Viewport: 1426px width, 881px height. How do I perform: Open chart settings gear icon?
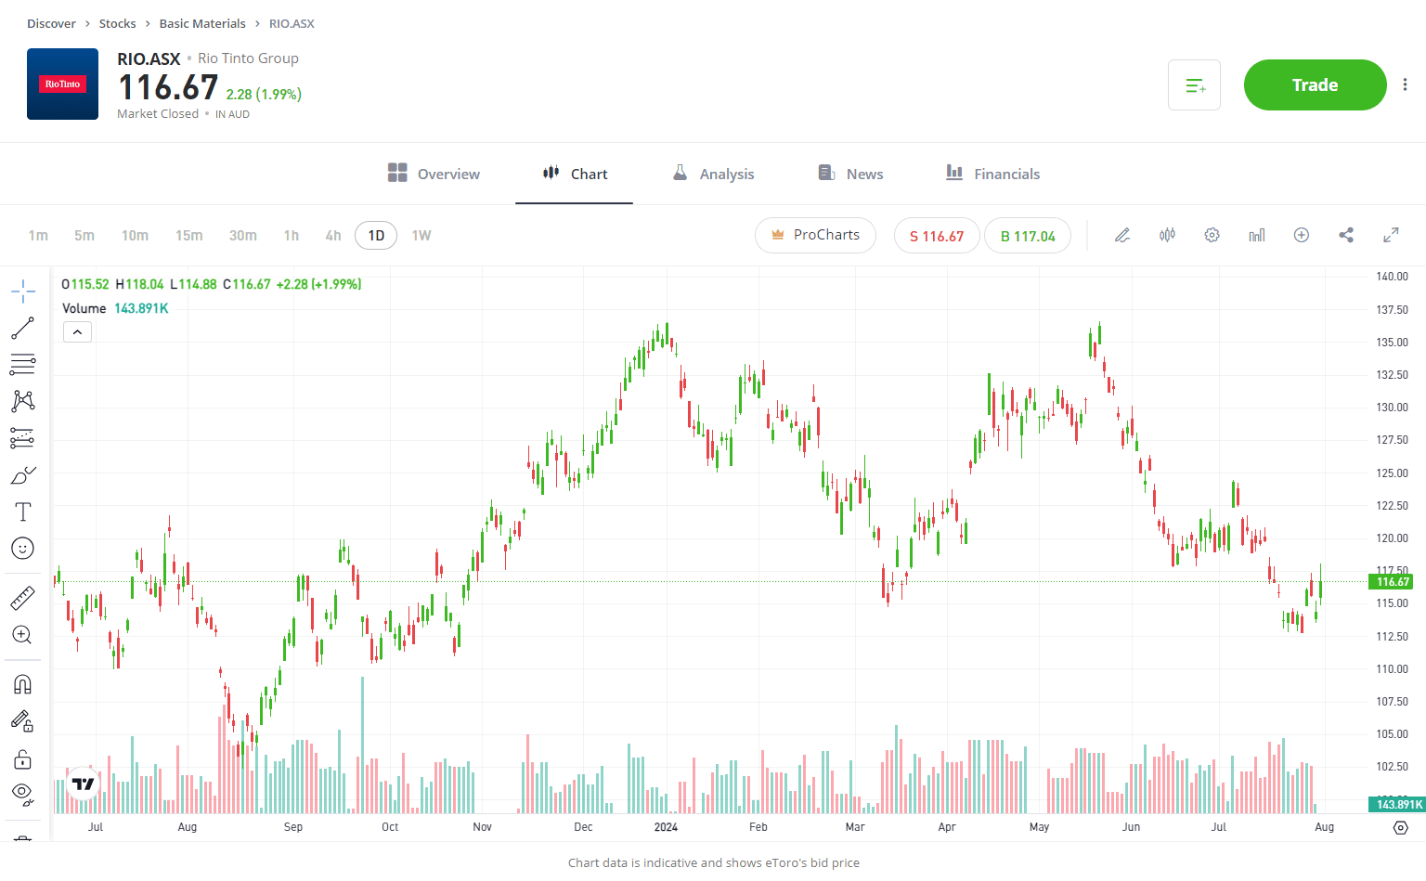coord(1212,235)
